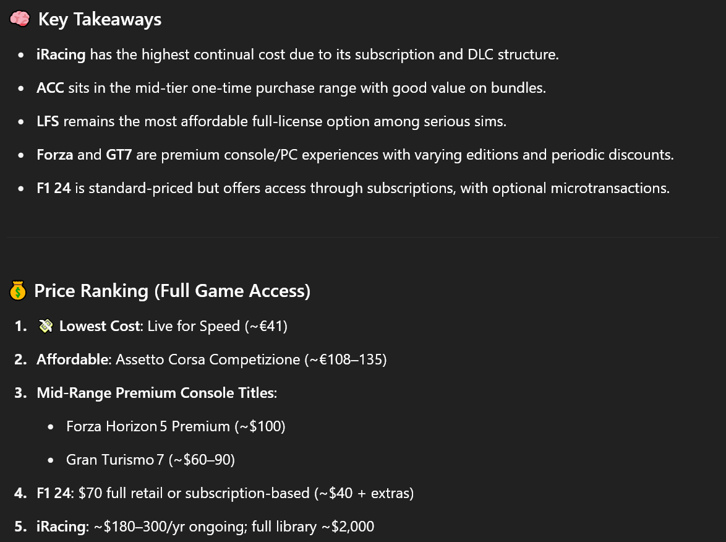Click the brain emoji beside Key Takeaways
Screen dimensions: 726x542
pyautogui.click(x=20, y=20)
